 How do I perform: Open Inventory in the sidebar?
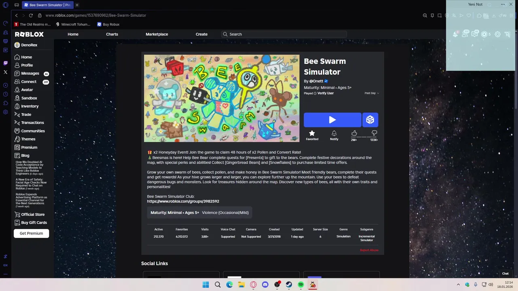click(x=26, y=106)
